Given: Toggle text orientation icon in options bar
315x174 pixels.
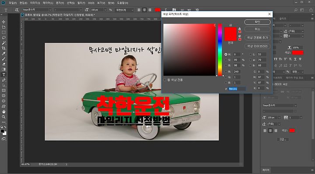Looking at the screenshot, I should click(x=17, y=10).
